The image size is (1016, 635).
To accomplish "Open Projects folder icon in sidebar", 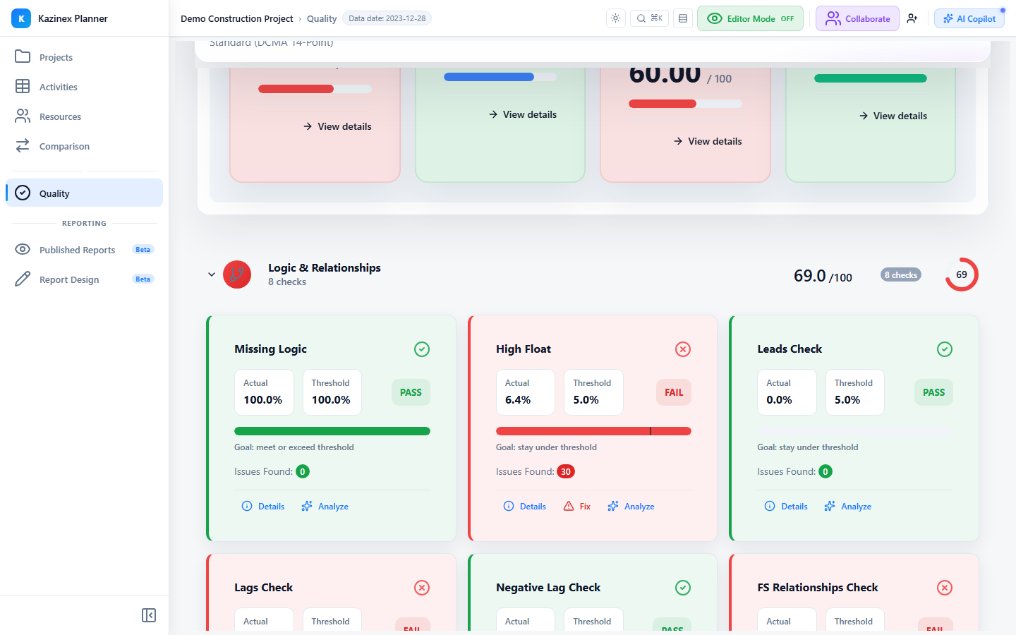I will (23, 56).
